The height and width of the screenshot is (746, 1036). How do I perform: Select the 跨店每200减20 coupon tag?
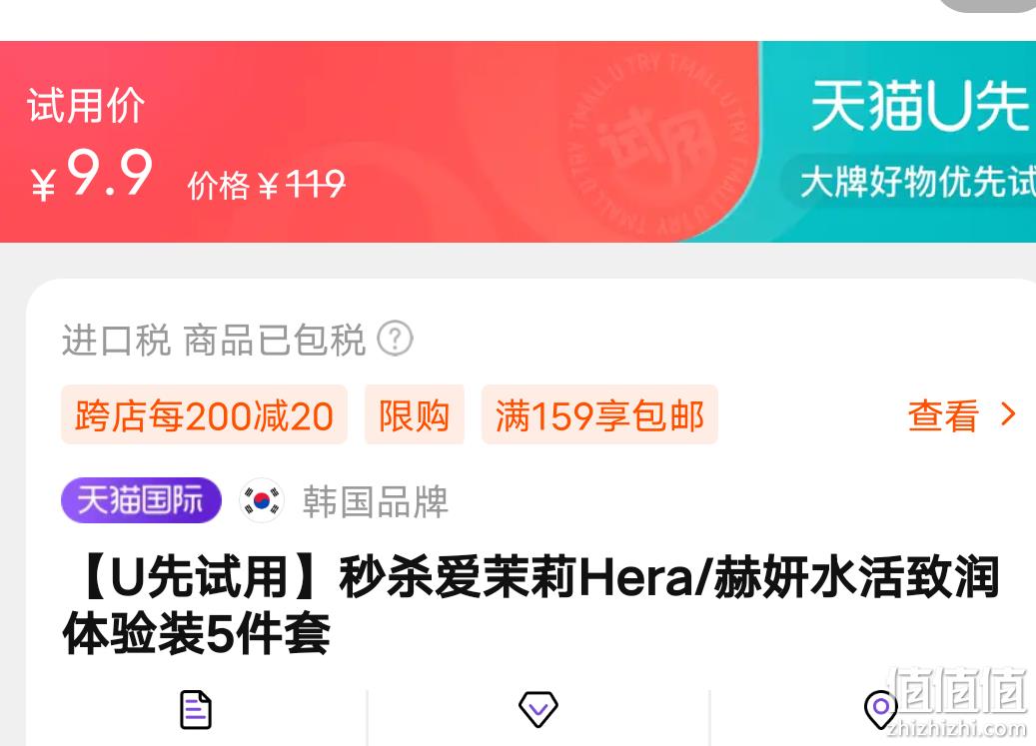[204, 414]
